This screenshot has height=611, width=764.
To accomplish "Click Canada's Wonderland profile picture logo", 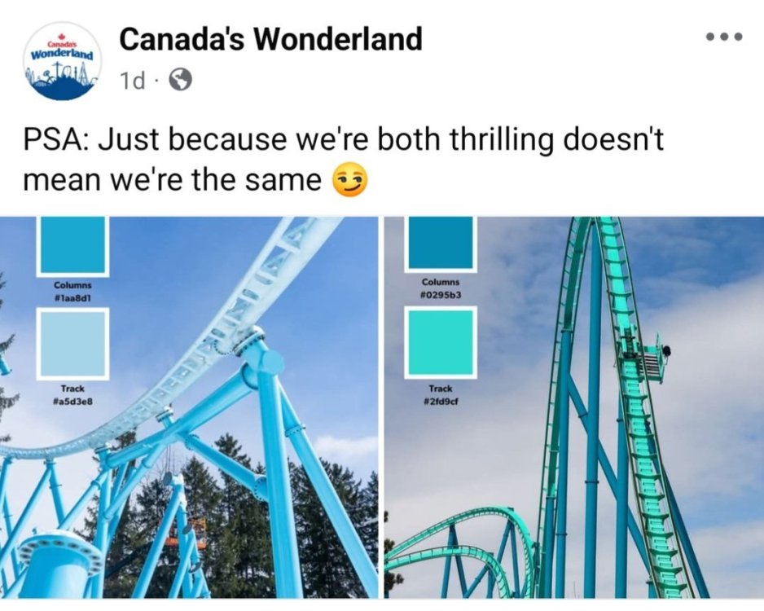I will pyautogui.click(x=61, y=61).
